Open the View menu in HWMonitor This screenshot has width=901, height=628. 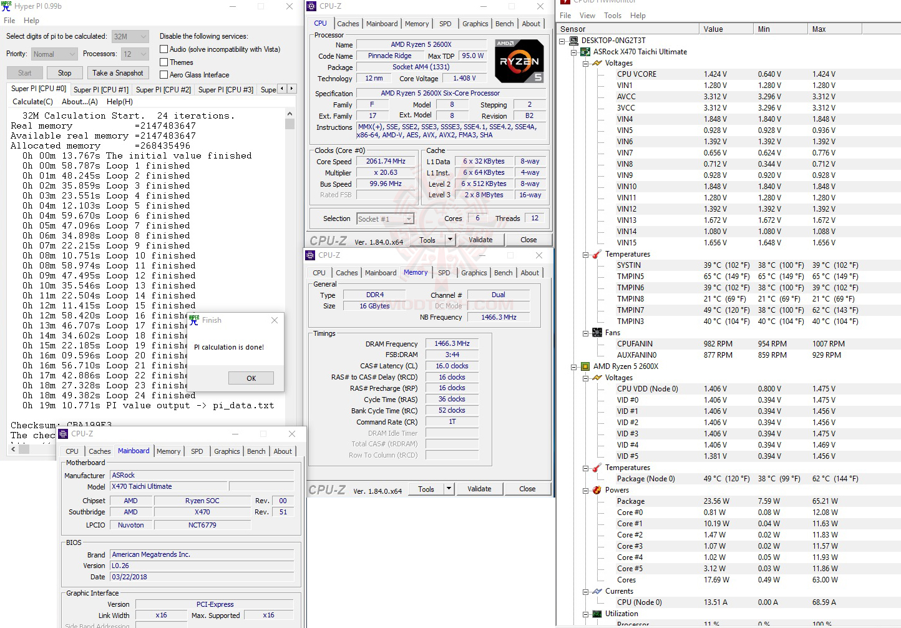coord(587,16)
